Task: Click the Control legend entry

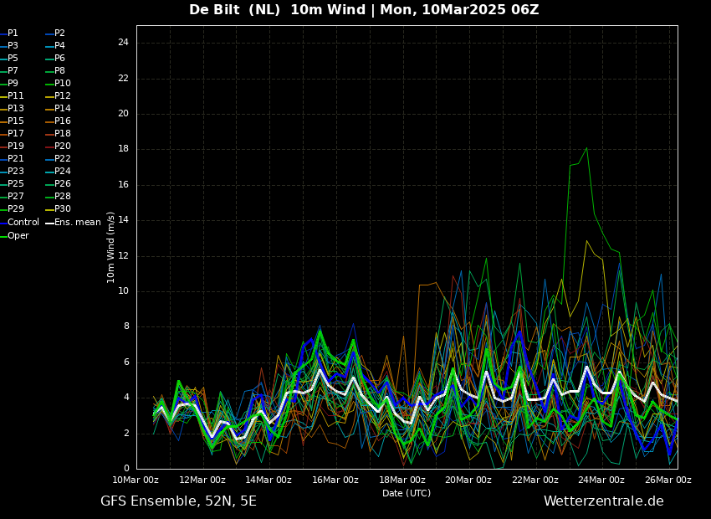Action: point(19,223)
